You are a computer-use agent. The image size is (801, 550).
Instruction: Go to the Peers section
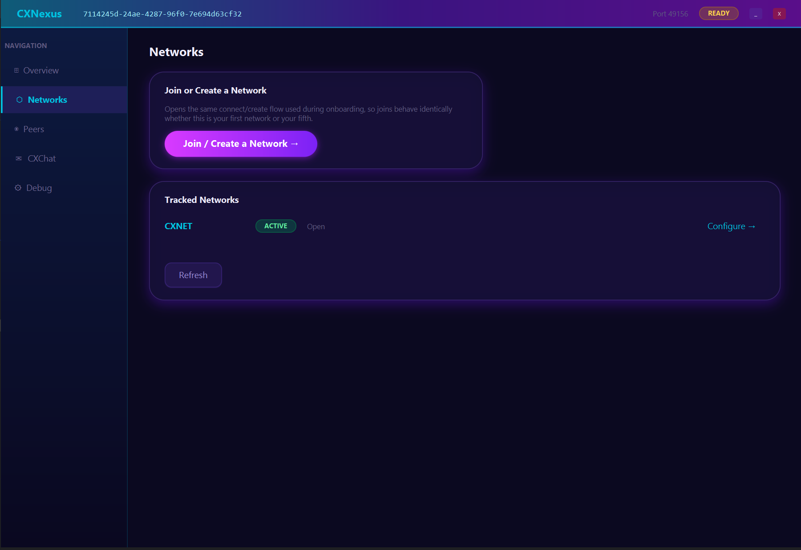click(64, 129)
